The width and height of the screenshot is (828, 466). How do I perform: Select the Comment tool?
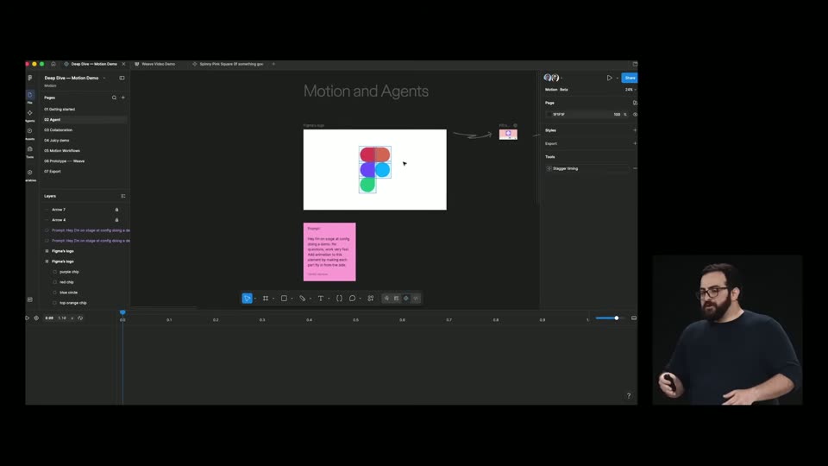pos(352,299)
